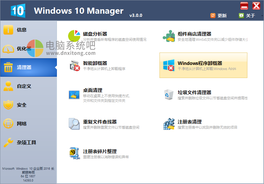This screenshot has width=264, height=184.
Task: Open the 信息 sidebar tab
Action: pyautogui.click(x=28, y=30)
